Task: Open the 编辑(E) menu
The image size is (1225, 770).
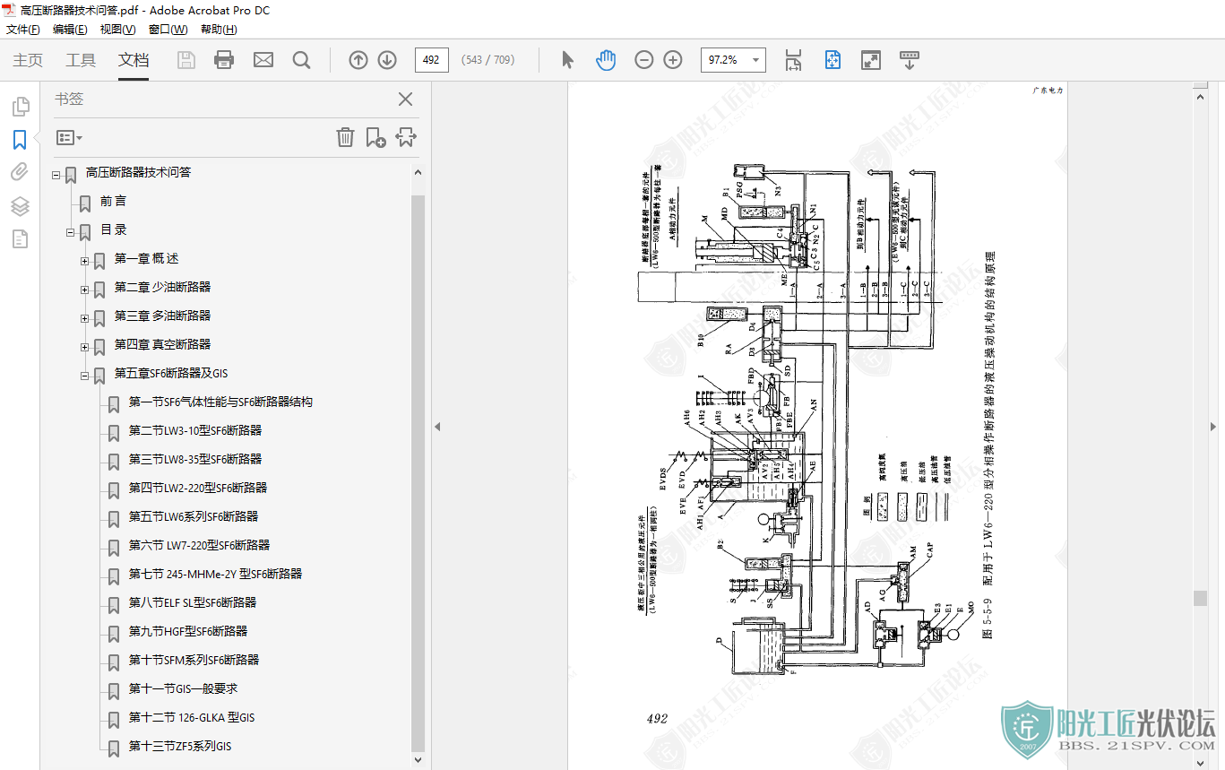Action: [x=70, y=30]
